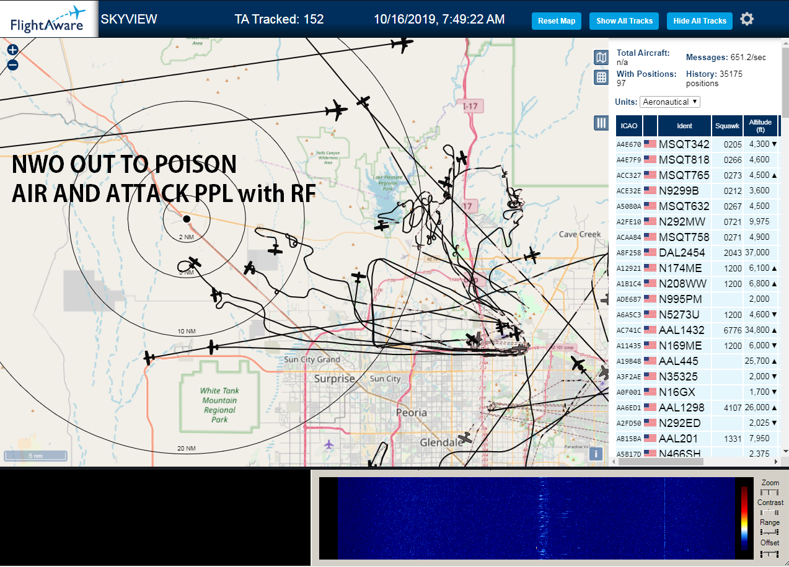The image size is (789, 567).
Task: Select the N16GX aircraft row
Action: [697, 392]
